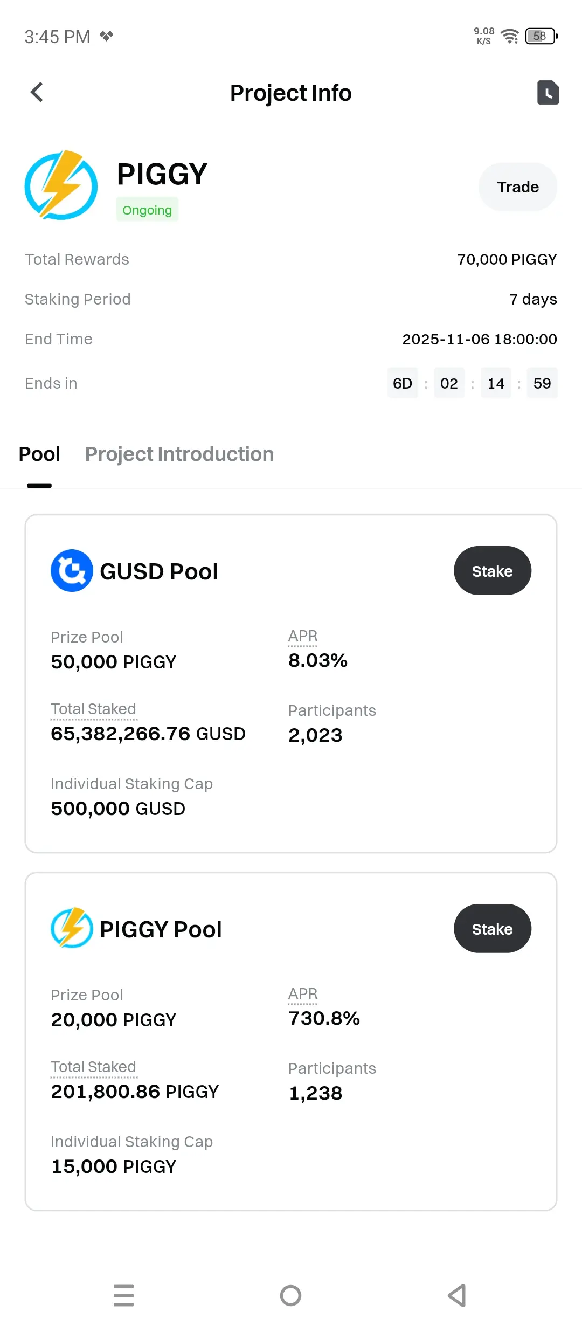Show APR info for GUSD Pool
The width and height of the screenshot is (582, 1326).
[x=303, y=636]
